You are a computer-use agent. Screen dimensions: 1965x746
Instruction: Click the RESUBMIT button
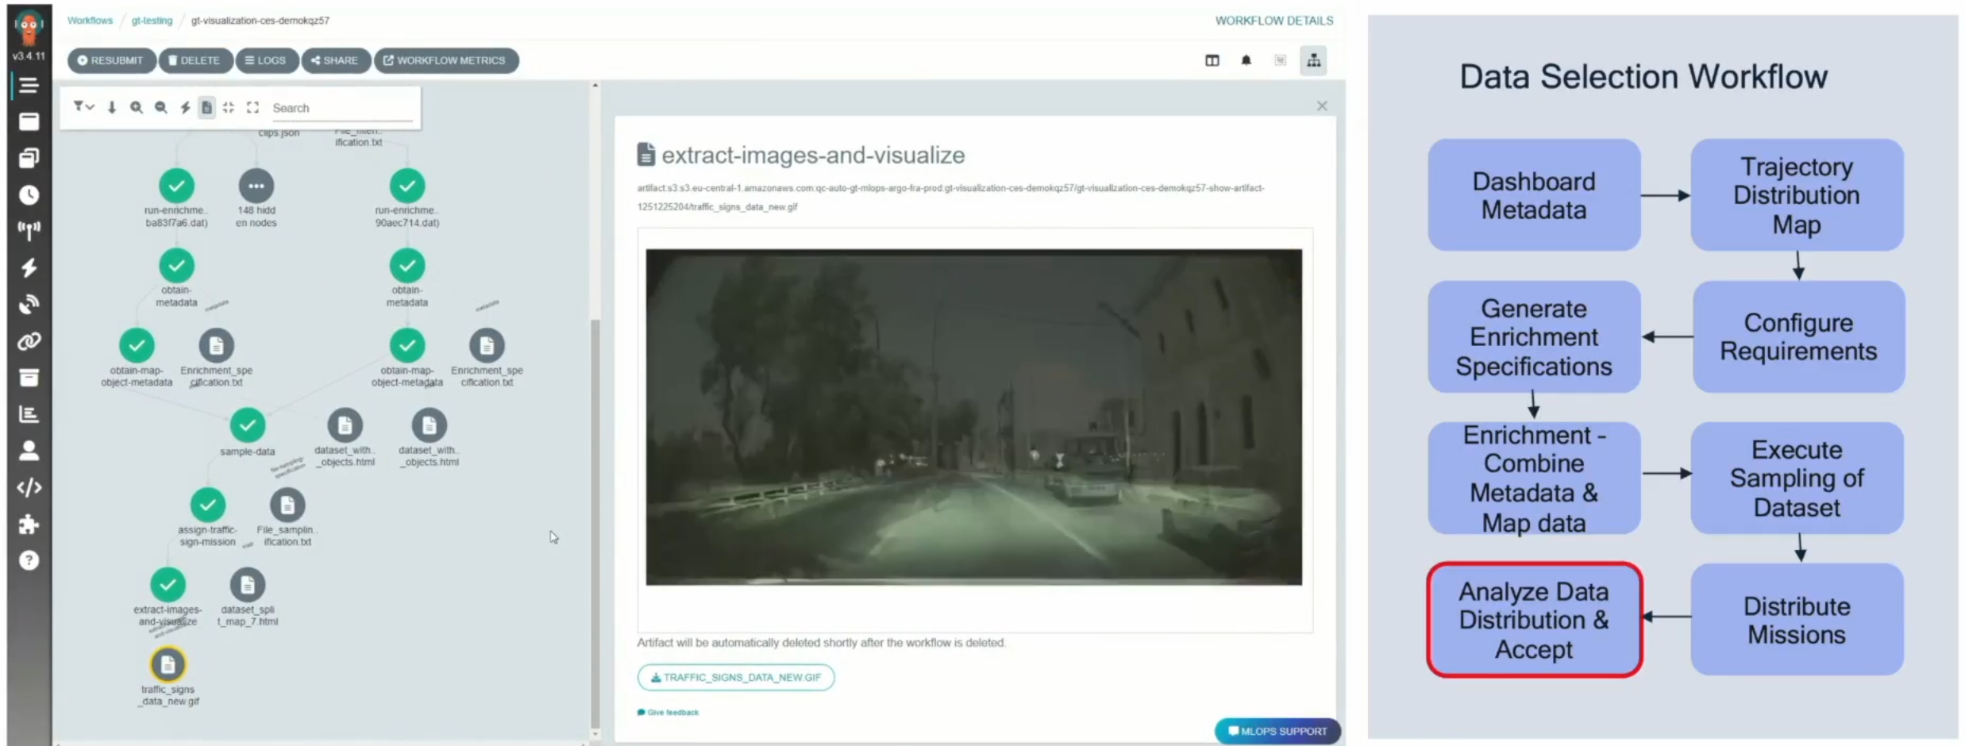(111, 60)
